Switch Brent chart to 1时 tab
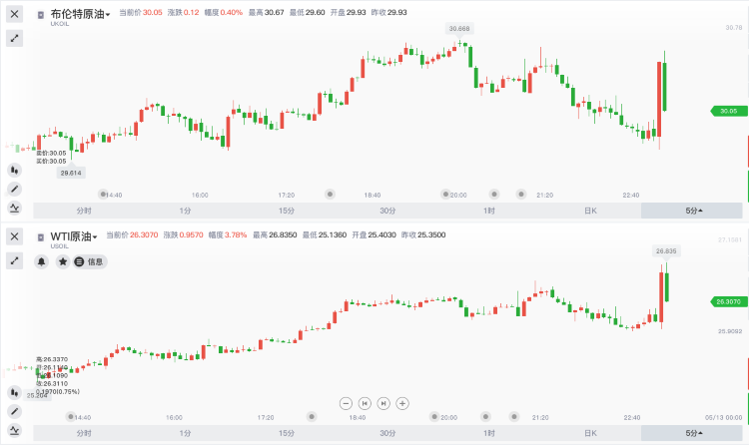The image size is (749, 445). point(489,211)
